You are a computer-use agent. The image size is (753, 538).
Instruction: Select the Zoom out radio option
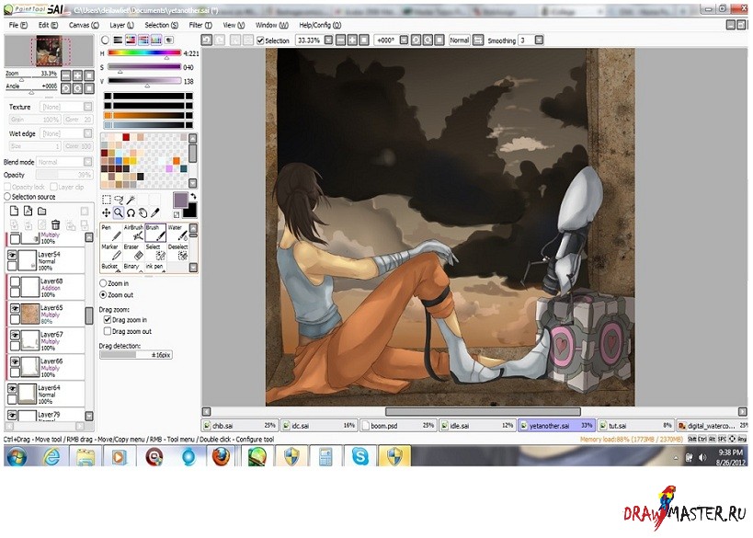pos(103,295)
